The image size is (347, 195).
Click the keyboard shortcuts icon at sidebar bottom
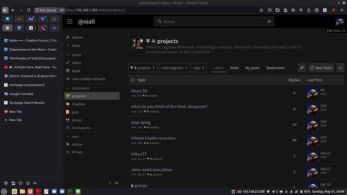117,183
